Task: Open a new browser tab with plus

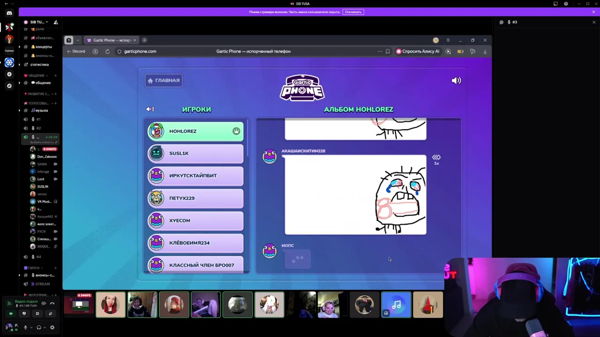Action: (x=144, y=40)
